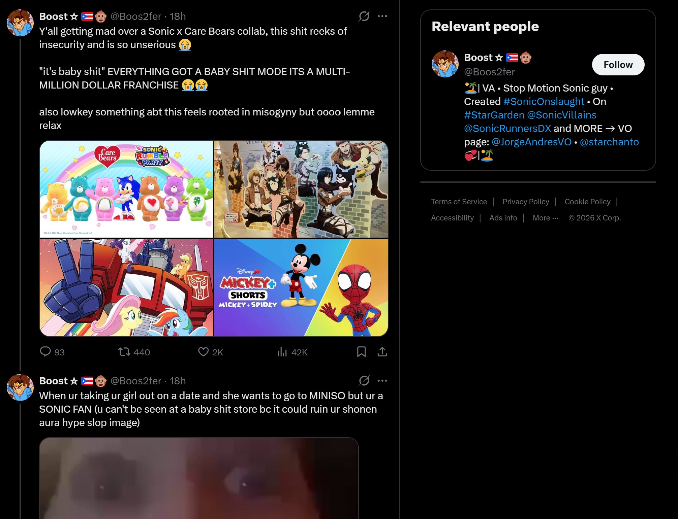View analytics showing 42K views
This screenshot has width=678, height=519.
[x=292, y=352]
